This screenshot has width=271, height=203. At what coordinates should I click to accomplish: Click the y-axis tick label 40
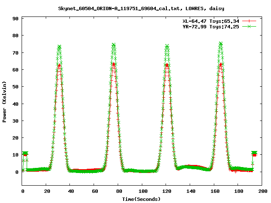point(15,104)
